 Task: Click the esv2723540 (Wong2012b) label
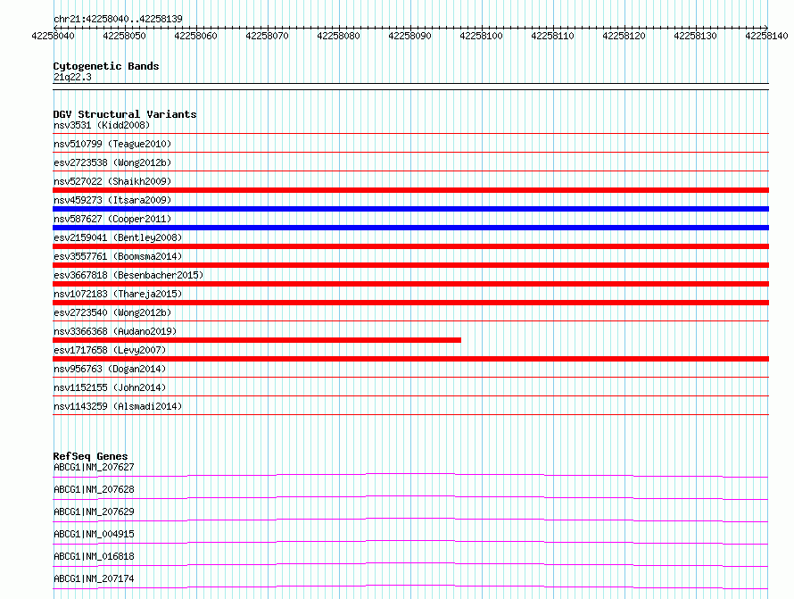(x=112, y=312)
